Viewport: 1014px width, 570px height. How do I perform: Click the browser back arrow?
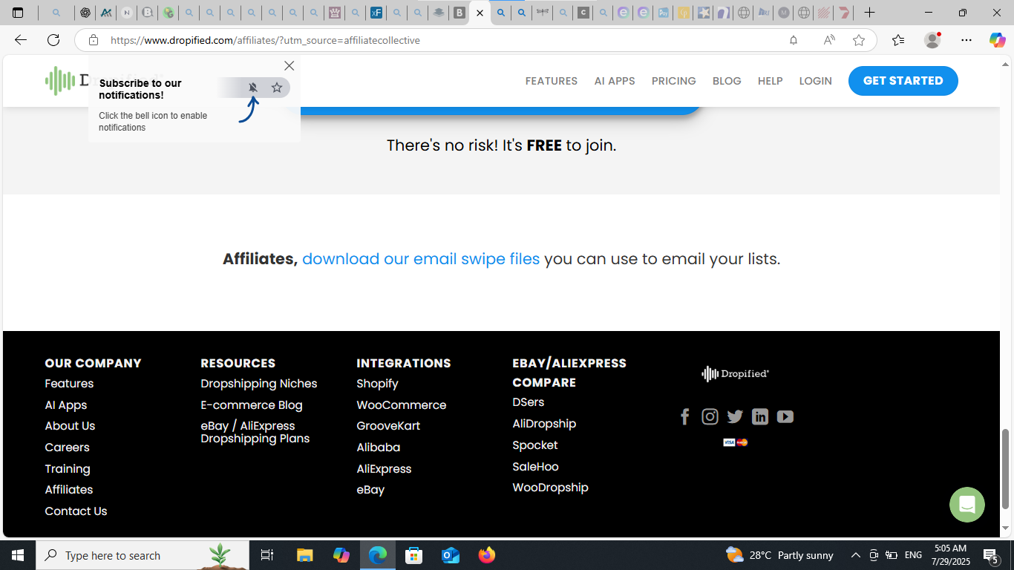pos(21,40)
